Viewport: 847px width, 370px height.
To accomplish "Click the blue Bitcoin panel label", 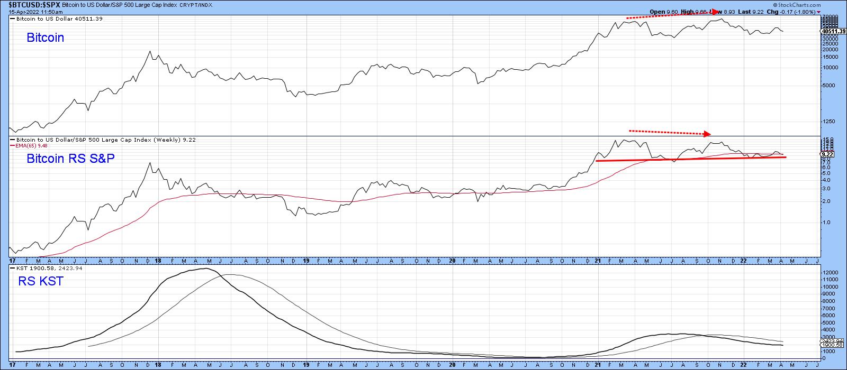I will (x=45, y=38).
